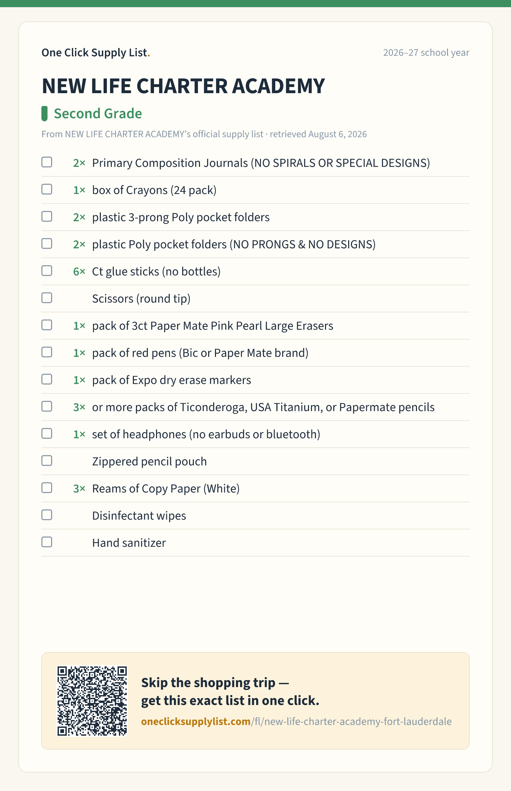Check the Primary Composition Journals checkbox
Screen dimensions: 511x791
[x=47, y=162]
